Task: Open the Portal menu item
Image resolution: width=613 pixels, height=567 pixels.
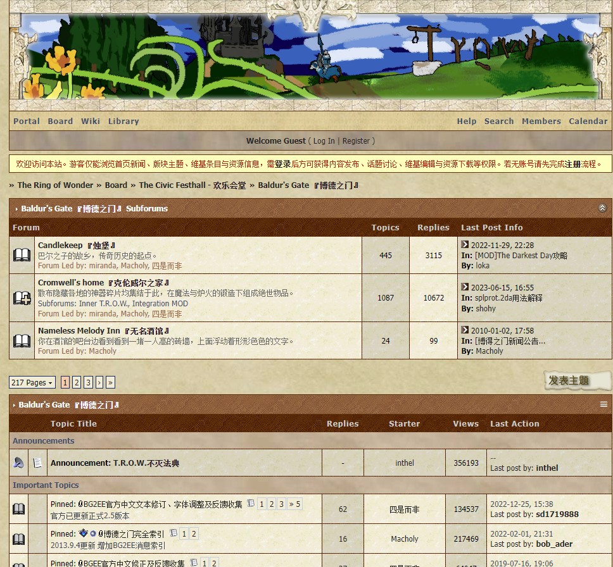Action: (x=27, y=121)
